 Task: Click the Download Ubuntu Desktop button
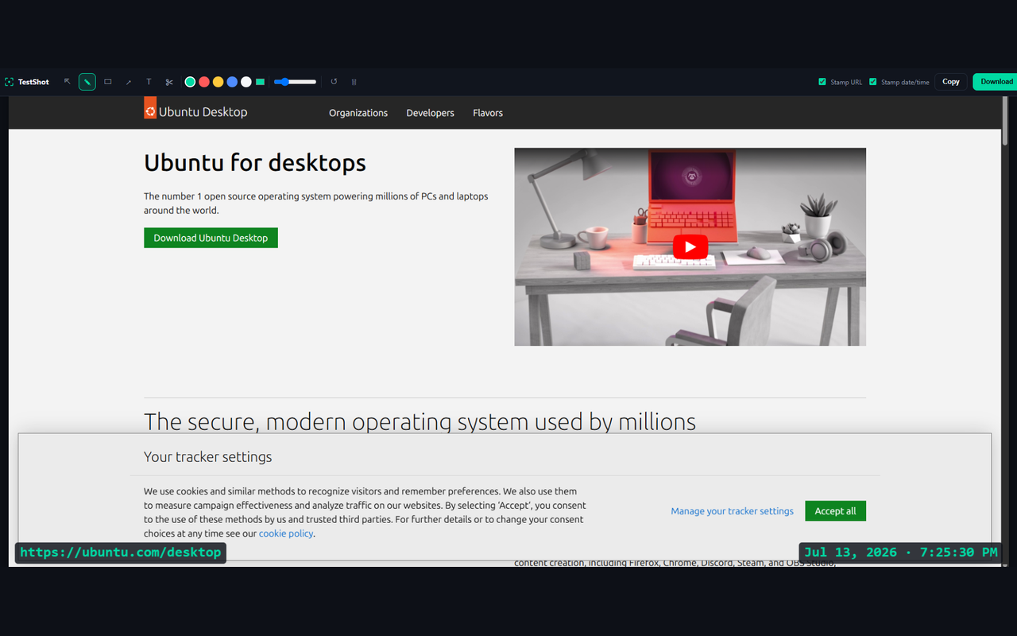pos(211,238)
